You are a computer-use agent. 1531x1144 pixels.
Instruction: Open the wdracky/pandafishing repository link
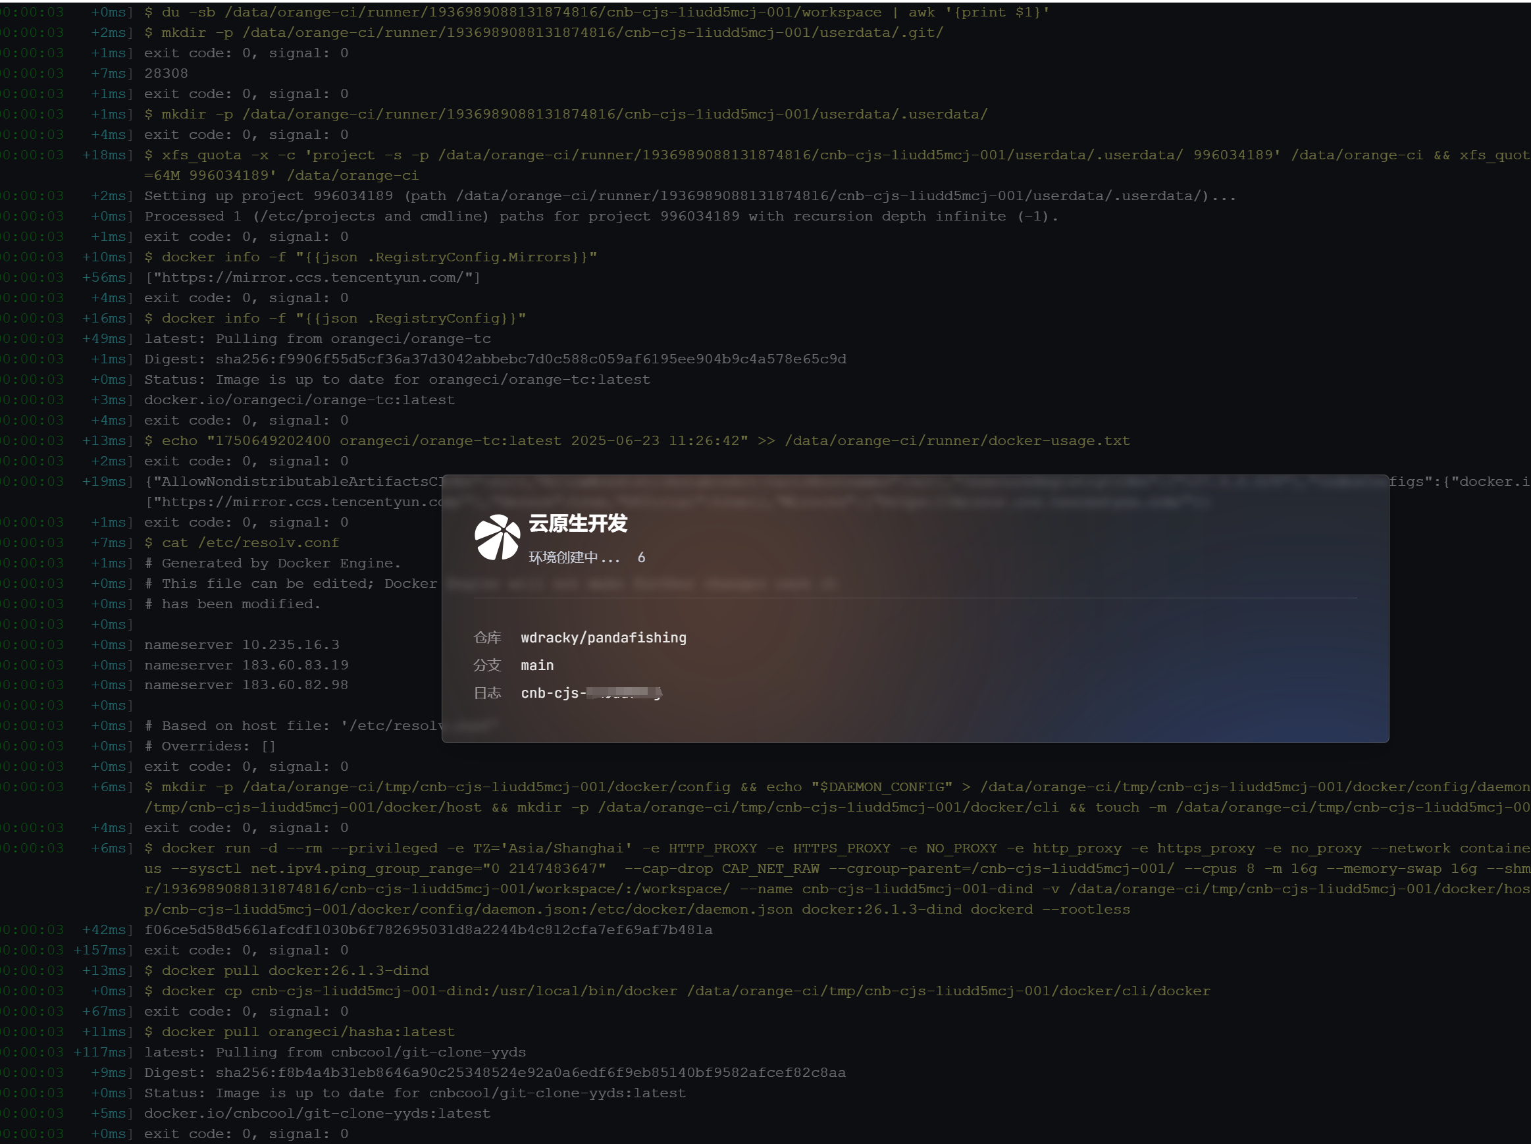click(x=603, y=637)
